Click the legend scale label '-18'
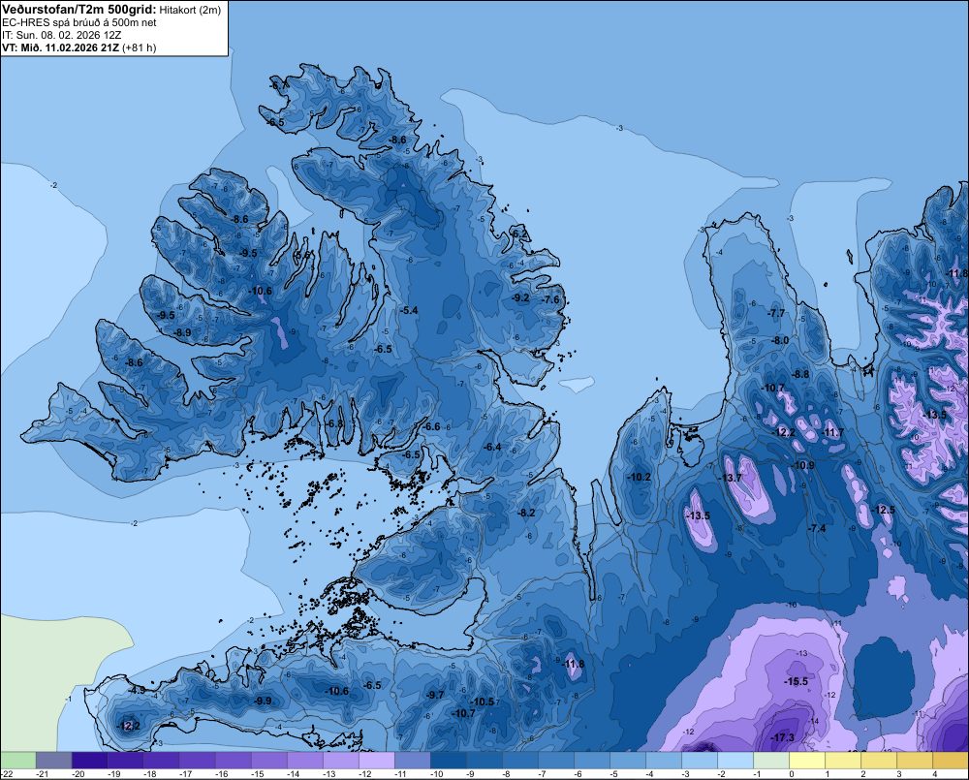The width and height of the screenshot is (969, 780). pos(149,774)
